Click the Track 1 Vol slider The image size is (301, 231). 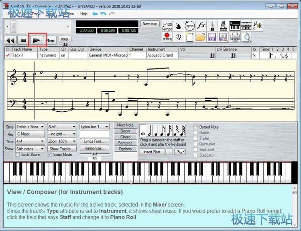coord(197,55)
